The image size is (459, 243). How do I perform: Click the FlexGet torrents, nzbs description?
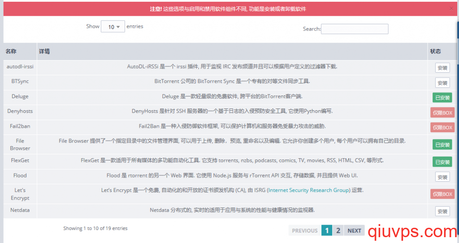click(x=232, y=161)
